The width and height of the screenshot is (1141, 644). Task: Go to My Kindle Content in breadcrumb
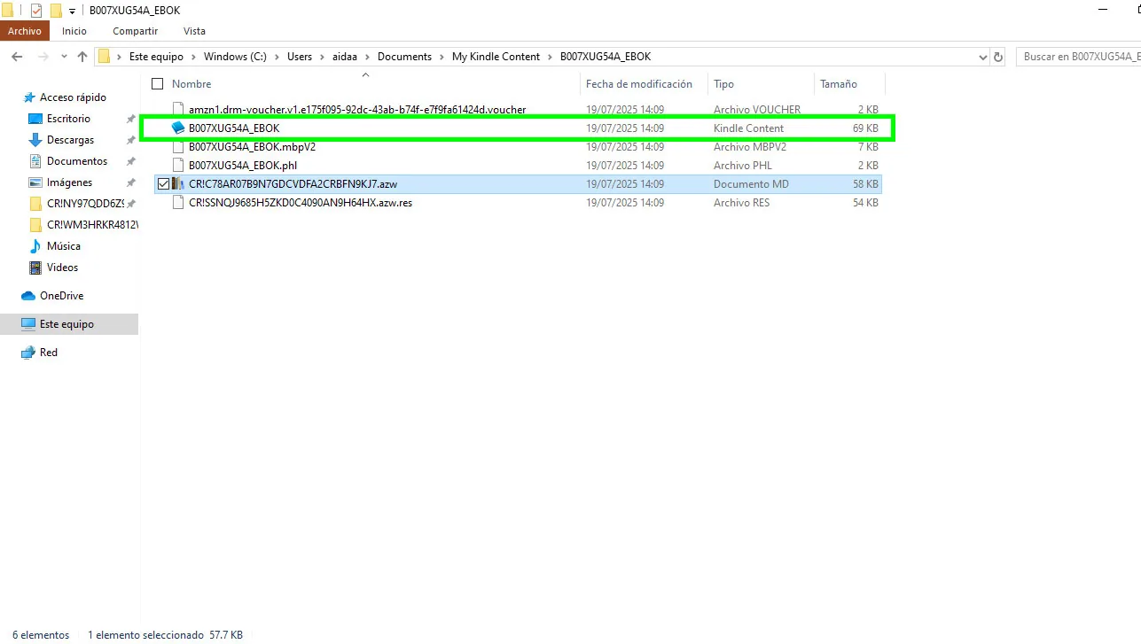(496, 57)
